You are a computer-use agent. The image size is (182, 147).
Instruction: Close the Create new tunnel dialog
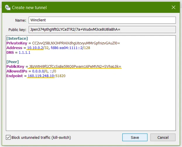[x=174, y=7]
